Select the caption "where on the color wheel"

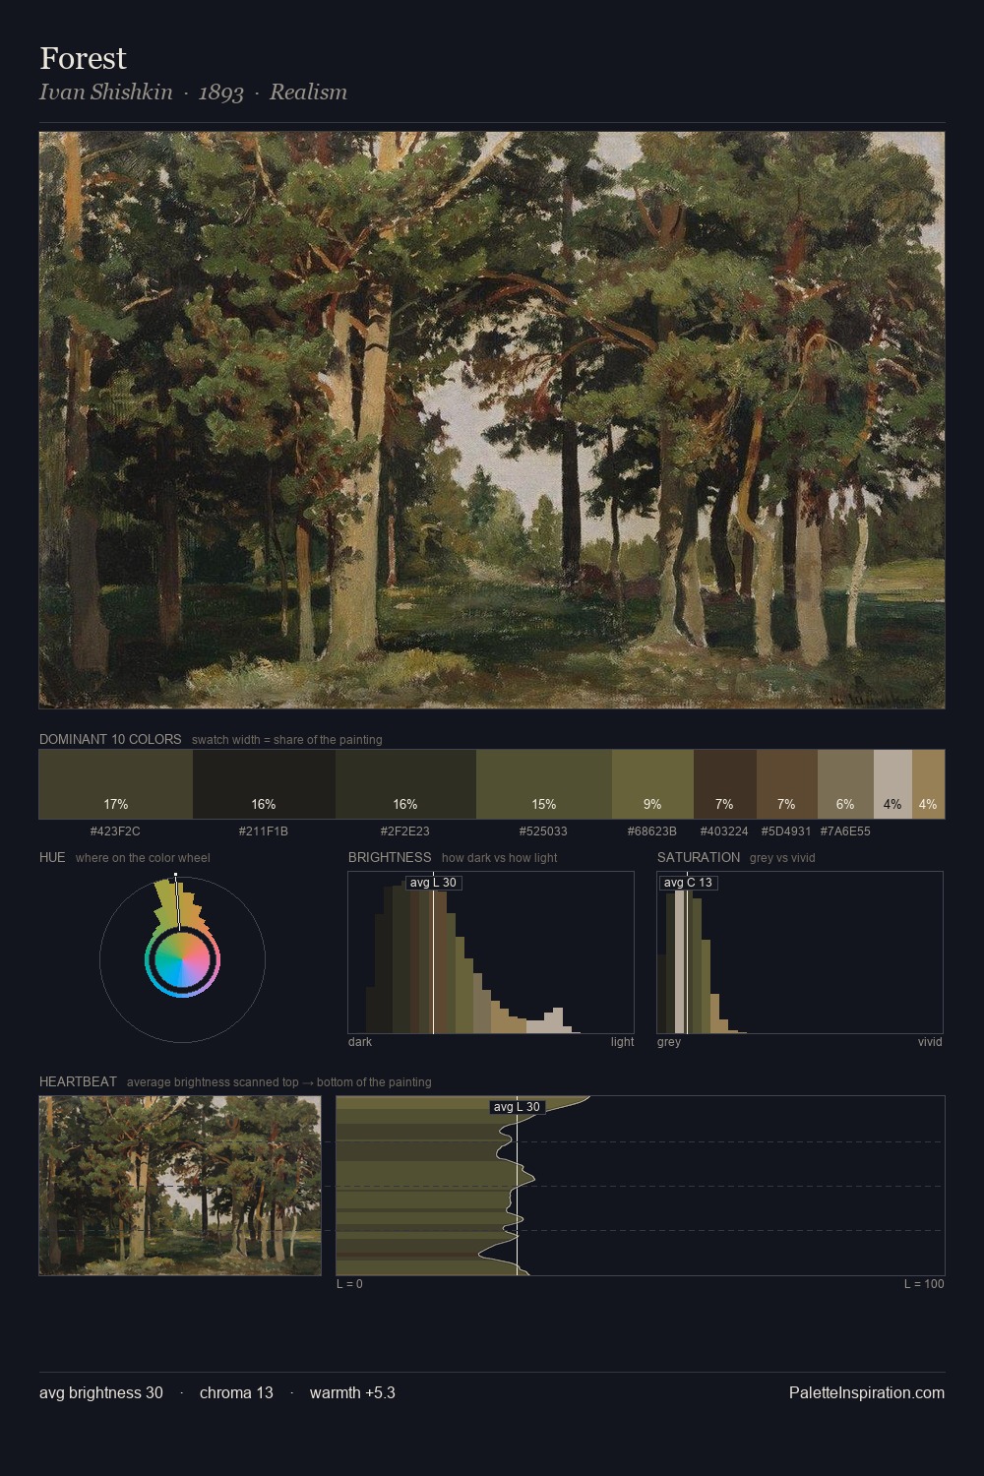[x=143, y=858]
